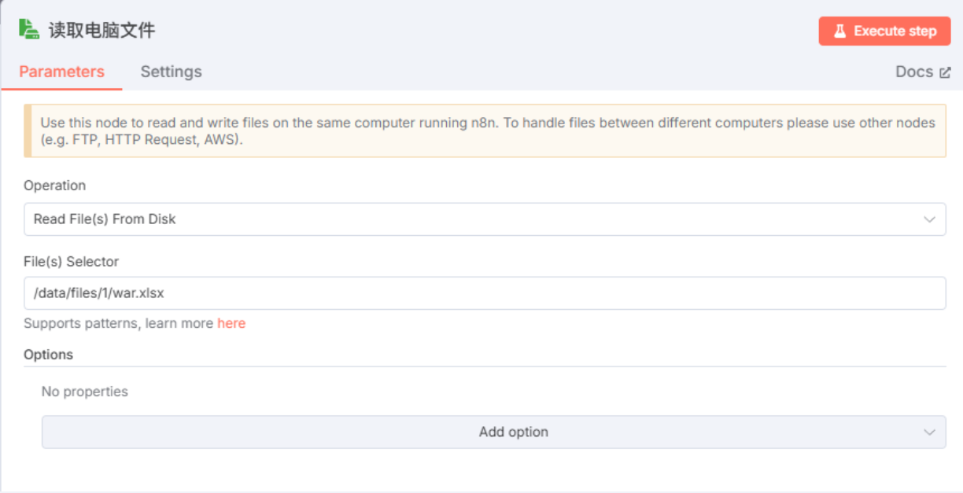The width and height of the screenshot is (963, 493).
Task: Click the File(s) Selector label
Action: pyautogui.click(x=71, y=261)
